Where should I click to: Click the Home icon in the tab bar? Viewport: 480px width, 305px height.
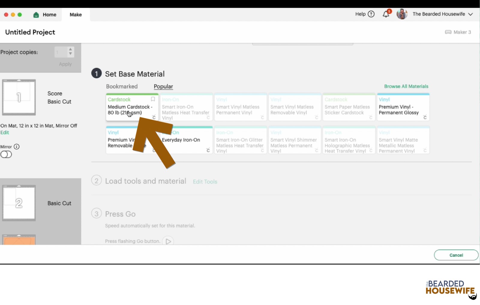(x=36, y=15)
